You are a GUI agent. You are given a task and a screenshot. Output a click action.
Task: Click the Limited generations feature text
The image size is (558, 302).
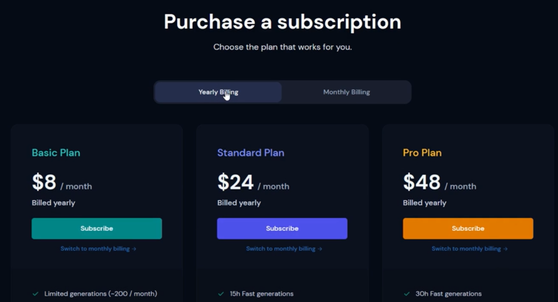coord(101,294)
